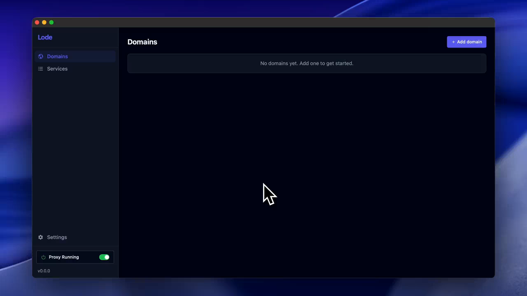
Task: Click the v0.0.0 version label
Action: [44, 271]
